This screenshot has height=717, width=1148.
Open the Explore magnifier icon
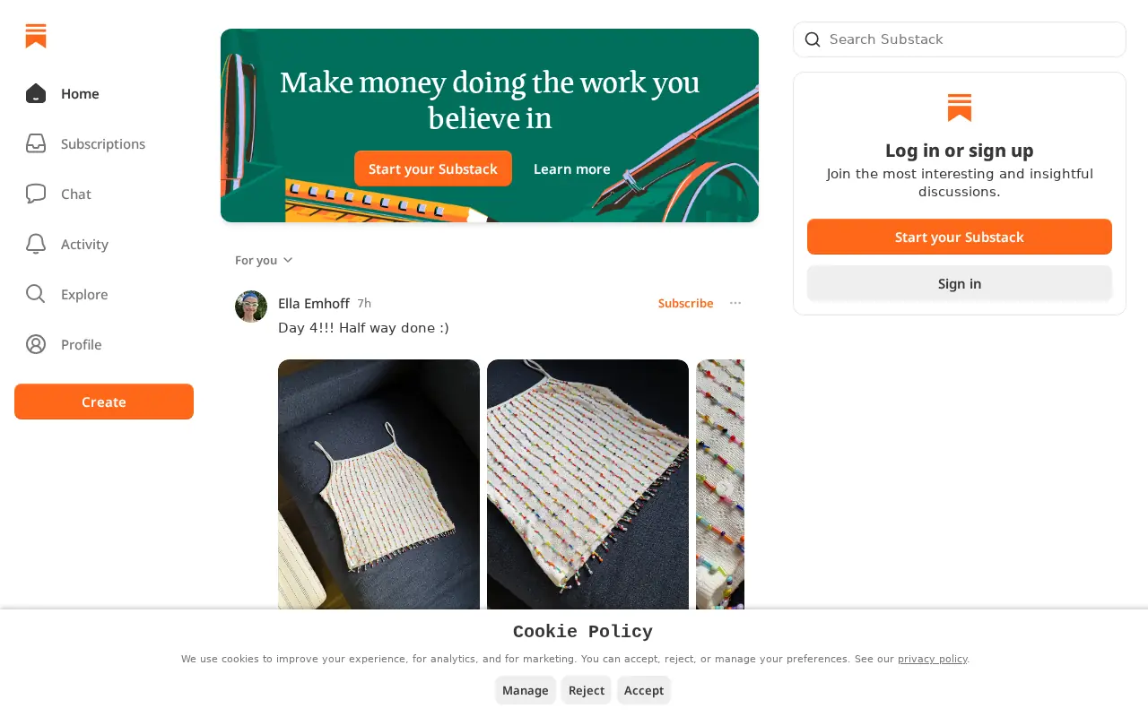click(36, 294)
